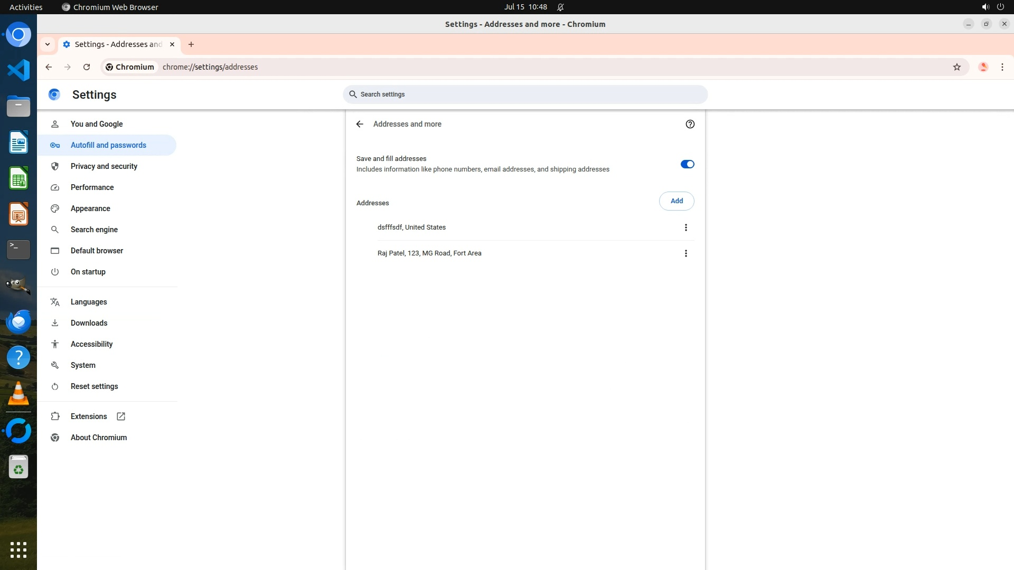Click the Add address button
1014x570 pixels.
(676, 201)
